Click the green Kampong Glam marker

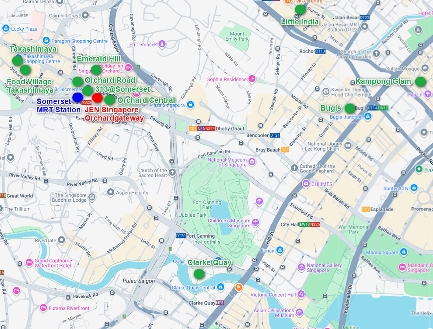point(421,82)
